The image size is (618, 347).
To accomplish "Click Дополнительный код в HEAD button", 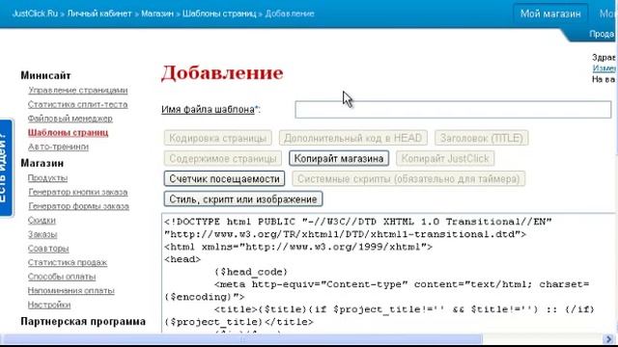I will 353,138.
